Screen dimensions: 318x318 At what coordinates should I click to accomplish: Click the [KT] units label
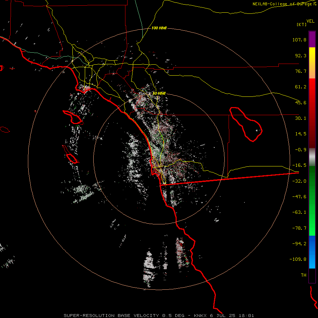(x=301, y=24)
